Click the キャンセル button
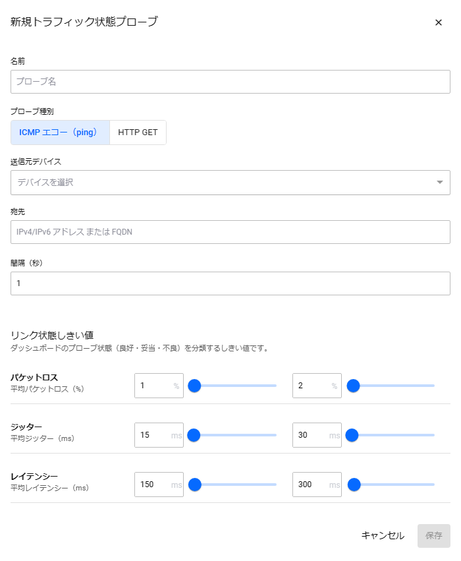The height and width of the screenshot is (561, 461). (x=383, y=535)
